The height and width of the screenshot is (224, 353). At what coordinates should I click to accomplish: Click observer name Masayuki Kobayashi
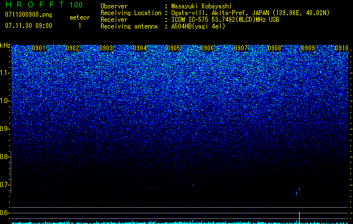pyautogui.click(x=201, y=6)
